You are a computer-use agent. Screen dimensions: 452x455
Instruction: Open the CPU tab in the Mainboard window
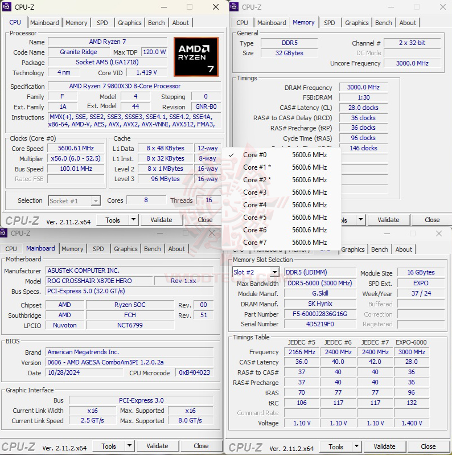11,249
